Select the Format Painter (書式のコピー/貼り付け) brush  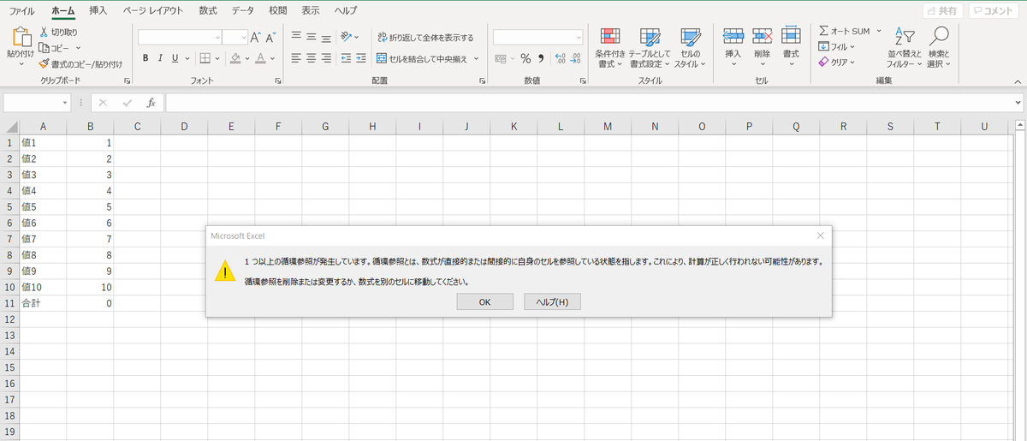pyautogui.click(x=45, y=63)
